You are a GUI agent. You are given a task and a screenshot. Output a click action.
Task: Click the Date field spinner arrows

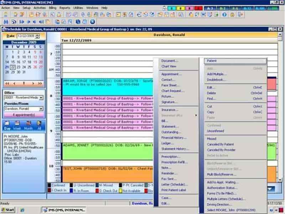[x=37, y=36]
